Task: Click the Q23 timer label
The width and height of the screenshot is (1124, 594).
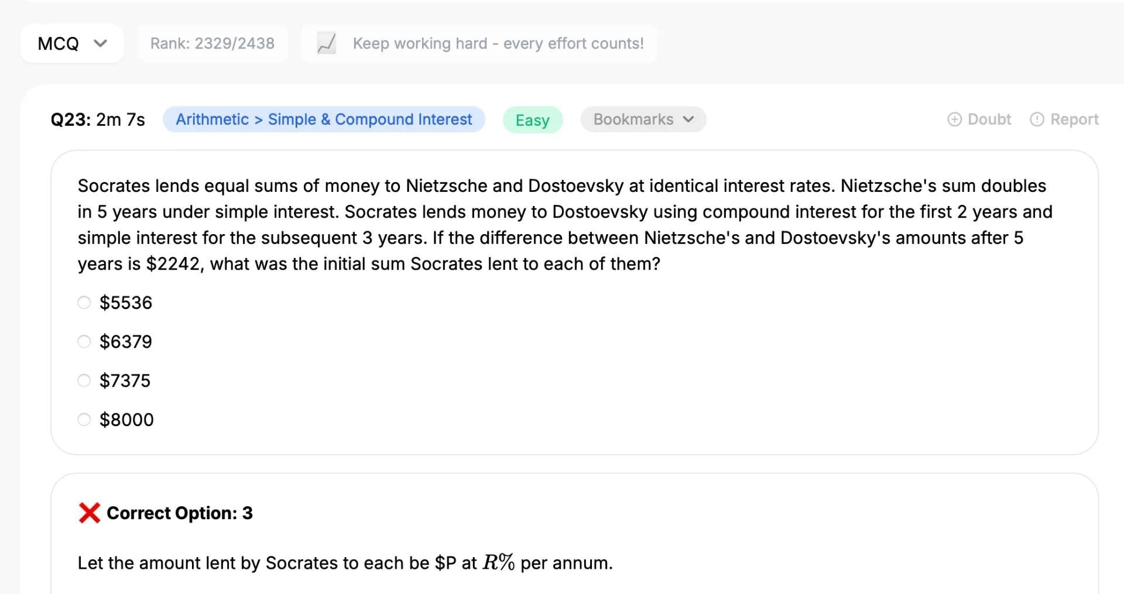Action: click(98, 119)
